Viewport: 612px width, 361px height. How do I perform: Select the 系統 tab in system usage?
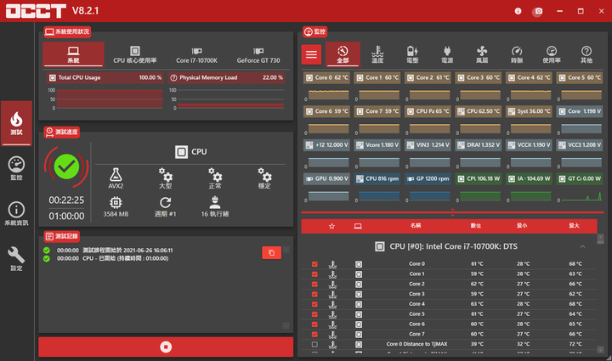(73, 54)
